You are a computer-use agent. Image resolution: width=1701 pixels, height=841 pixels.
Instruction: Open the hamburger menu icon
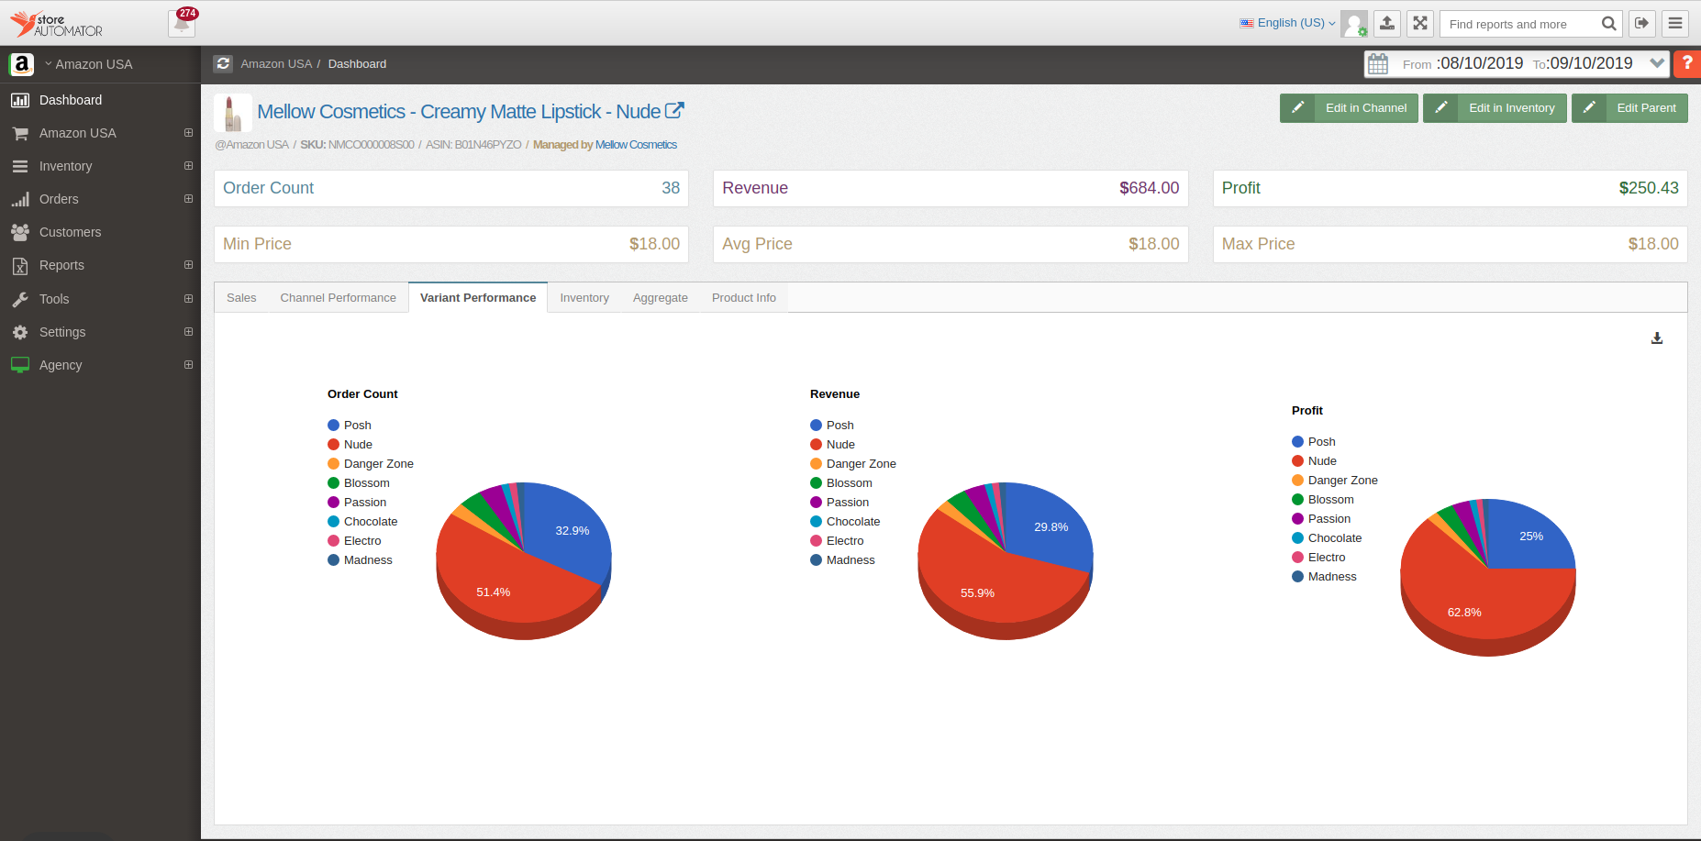coord(1675,24)
